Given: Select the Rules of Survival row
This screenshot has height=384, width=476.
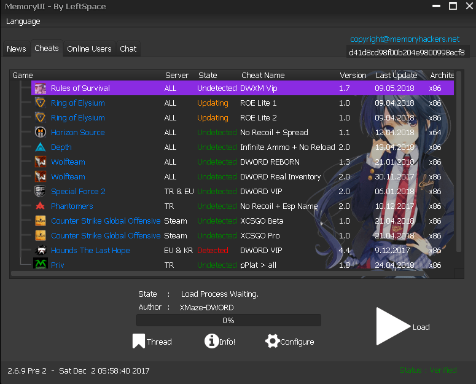Looking at the screenshot, I should click(x=243, y=88).
